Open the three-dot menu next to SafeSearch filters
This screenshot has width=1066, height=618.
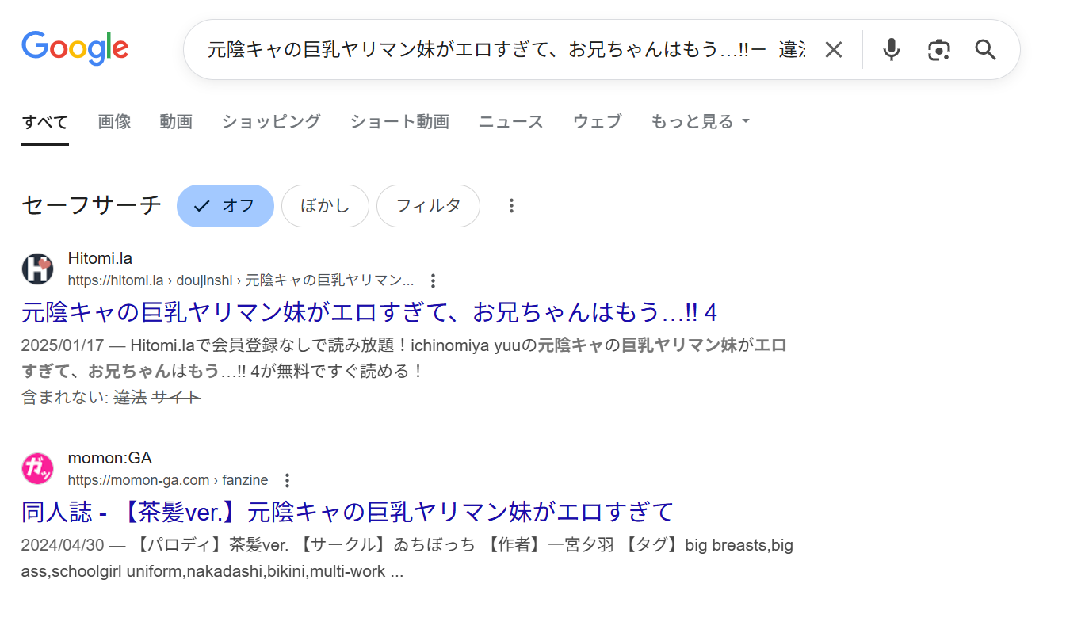coord(511,205)
